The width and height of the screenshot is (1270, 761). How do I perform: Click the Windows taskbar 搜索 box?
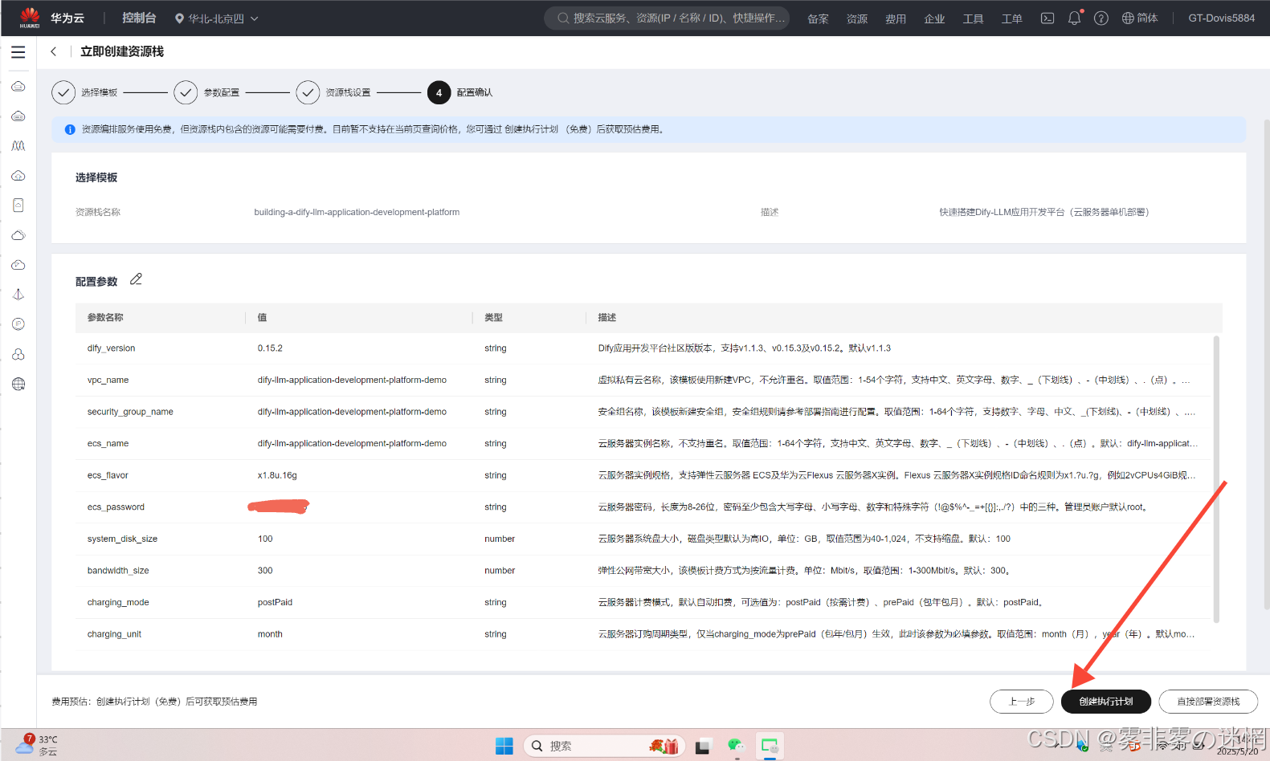point(604,746)
